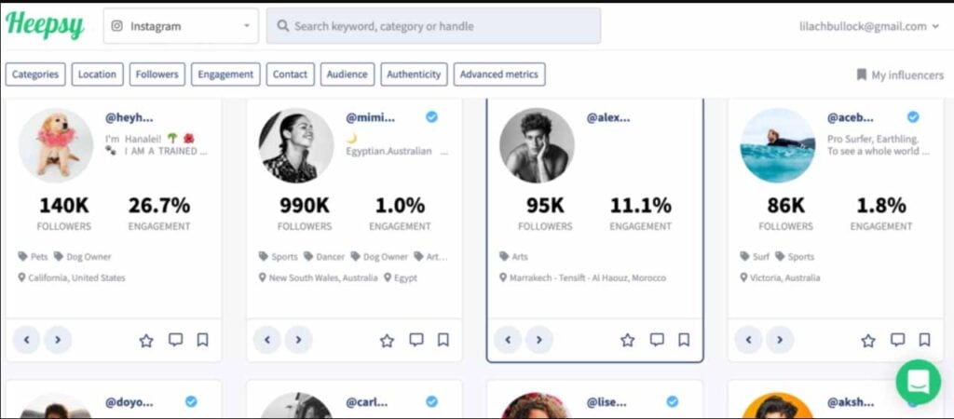Open the Instagram network dropdown

click(181, 26)
